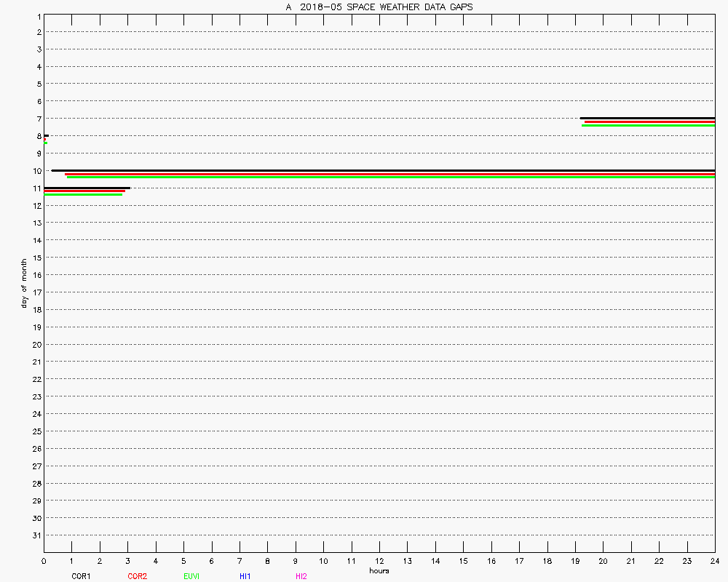Click the blue HI1 legend label

(x=245, y=576)
